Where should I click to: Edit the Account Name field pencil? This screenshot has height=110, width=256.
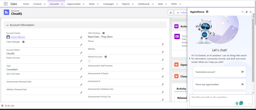click(81, 53)
